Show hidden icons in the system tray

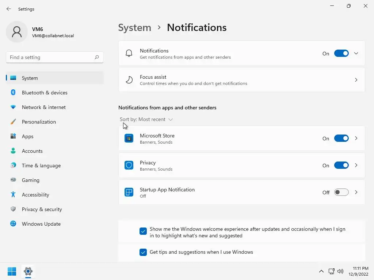click(321, 271)
